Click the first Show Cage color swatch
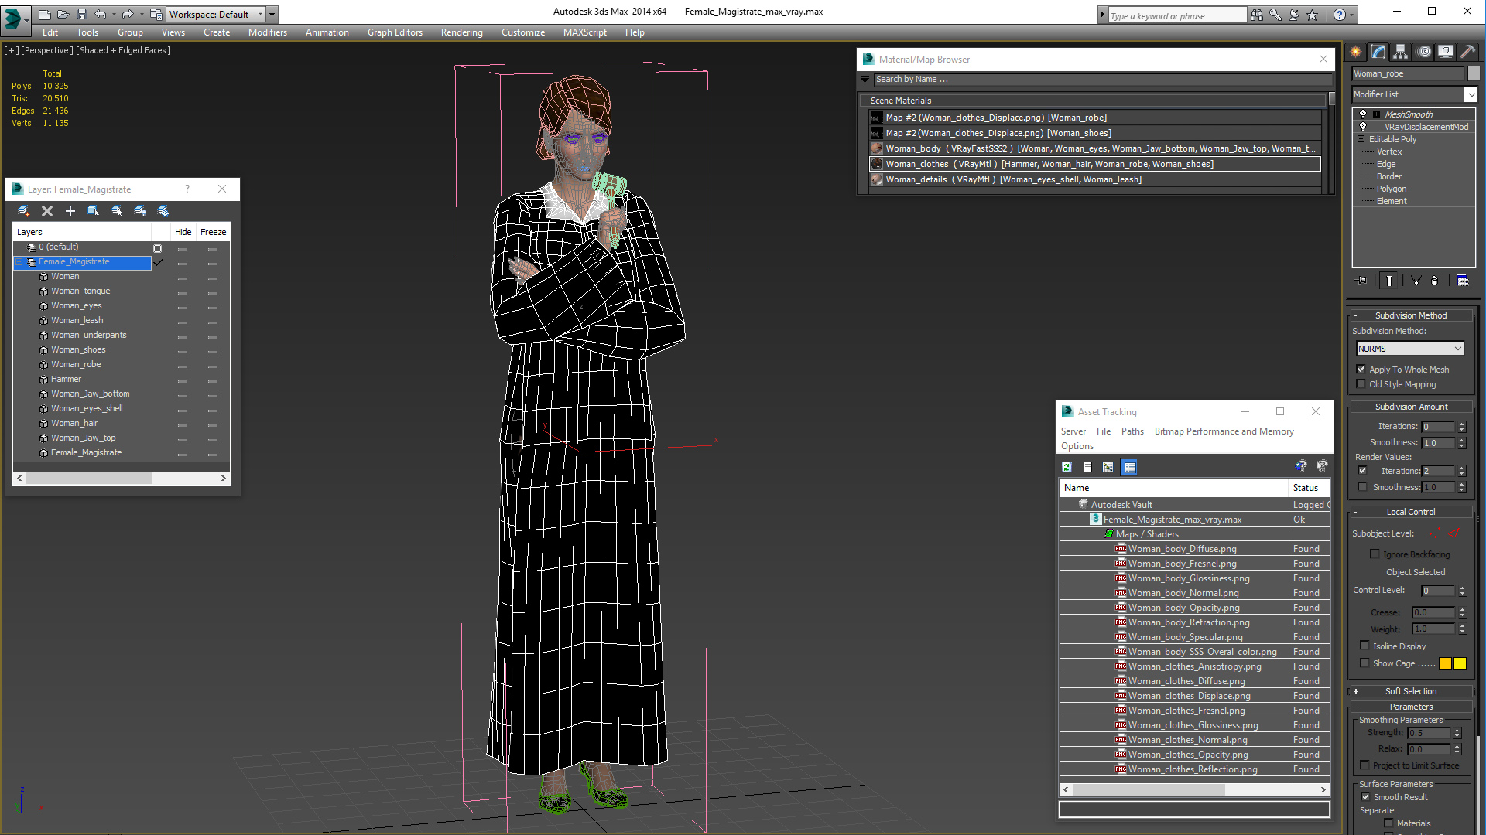 click(x=1445, y=663)
